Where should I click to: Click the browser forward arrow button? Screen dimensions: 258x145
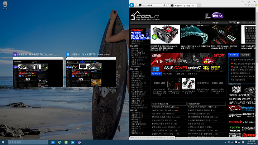(137, 5)
